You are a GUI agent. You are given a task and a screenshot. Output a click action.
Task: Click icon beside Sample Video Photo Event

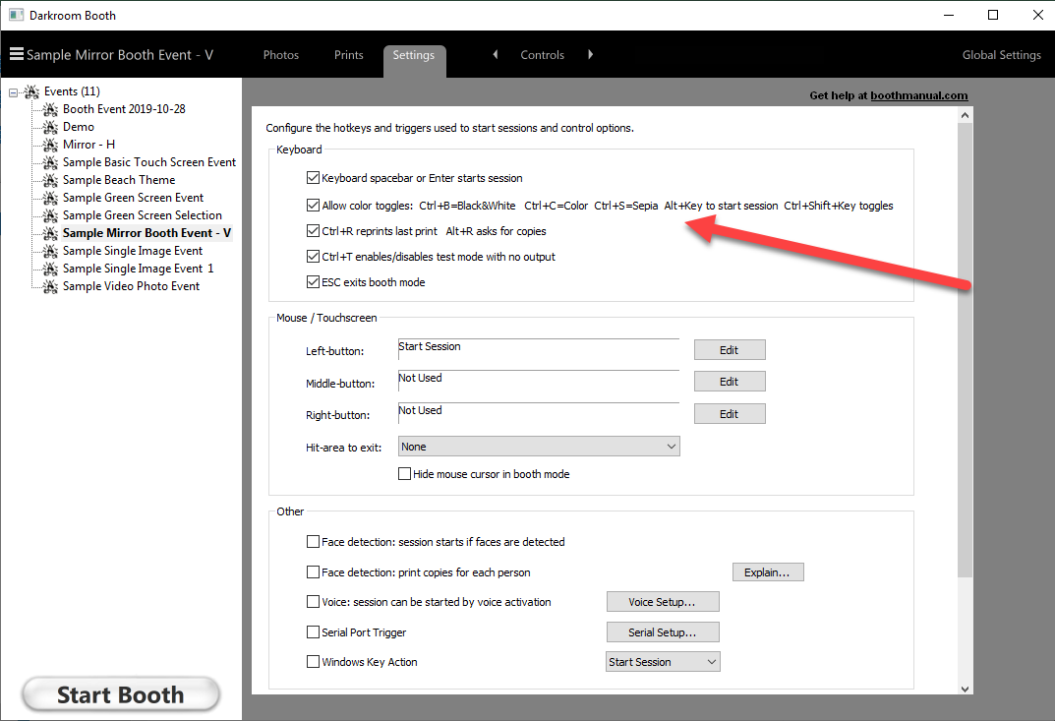pos(50,286)
